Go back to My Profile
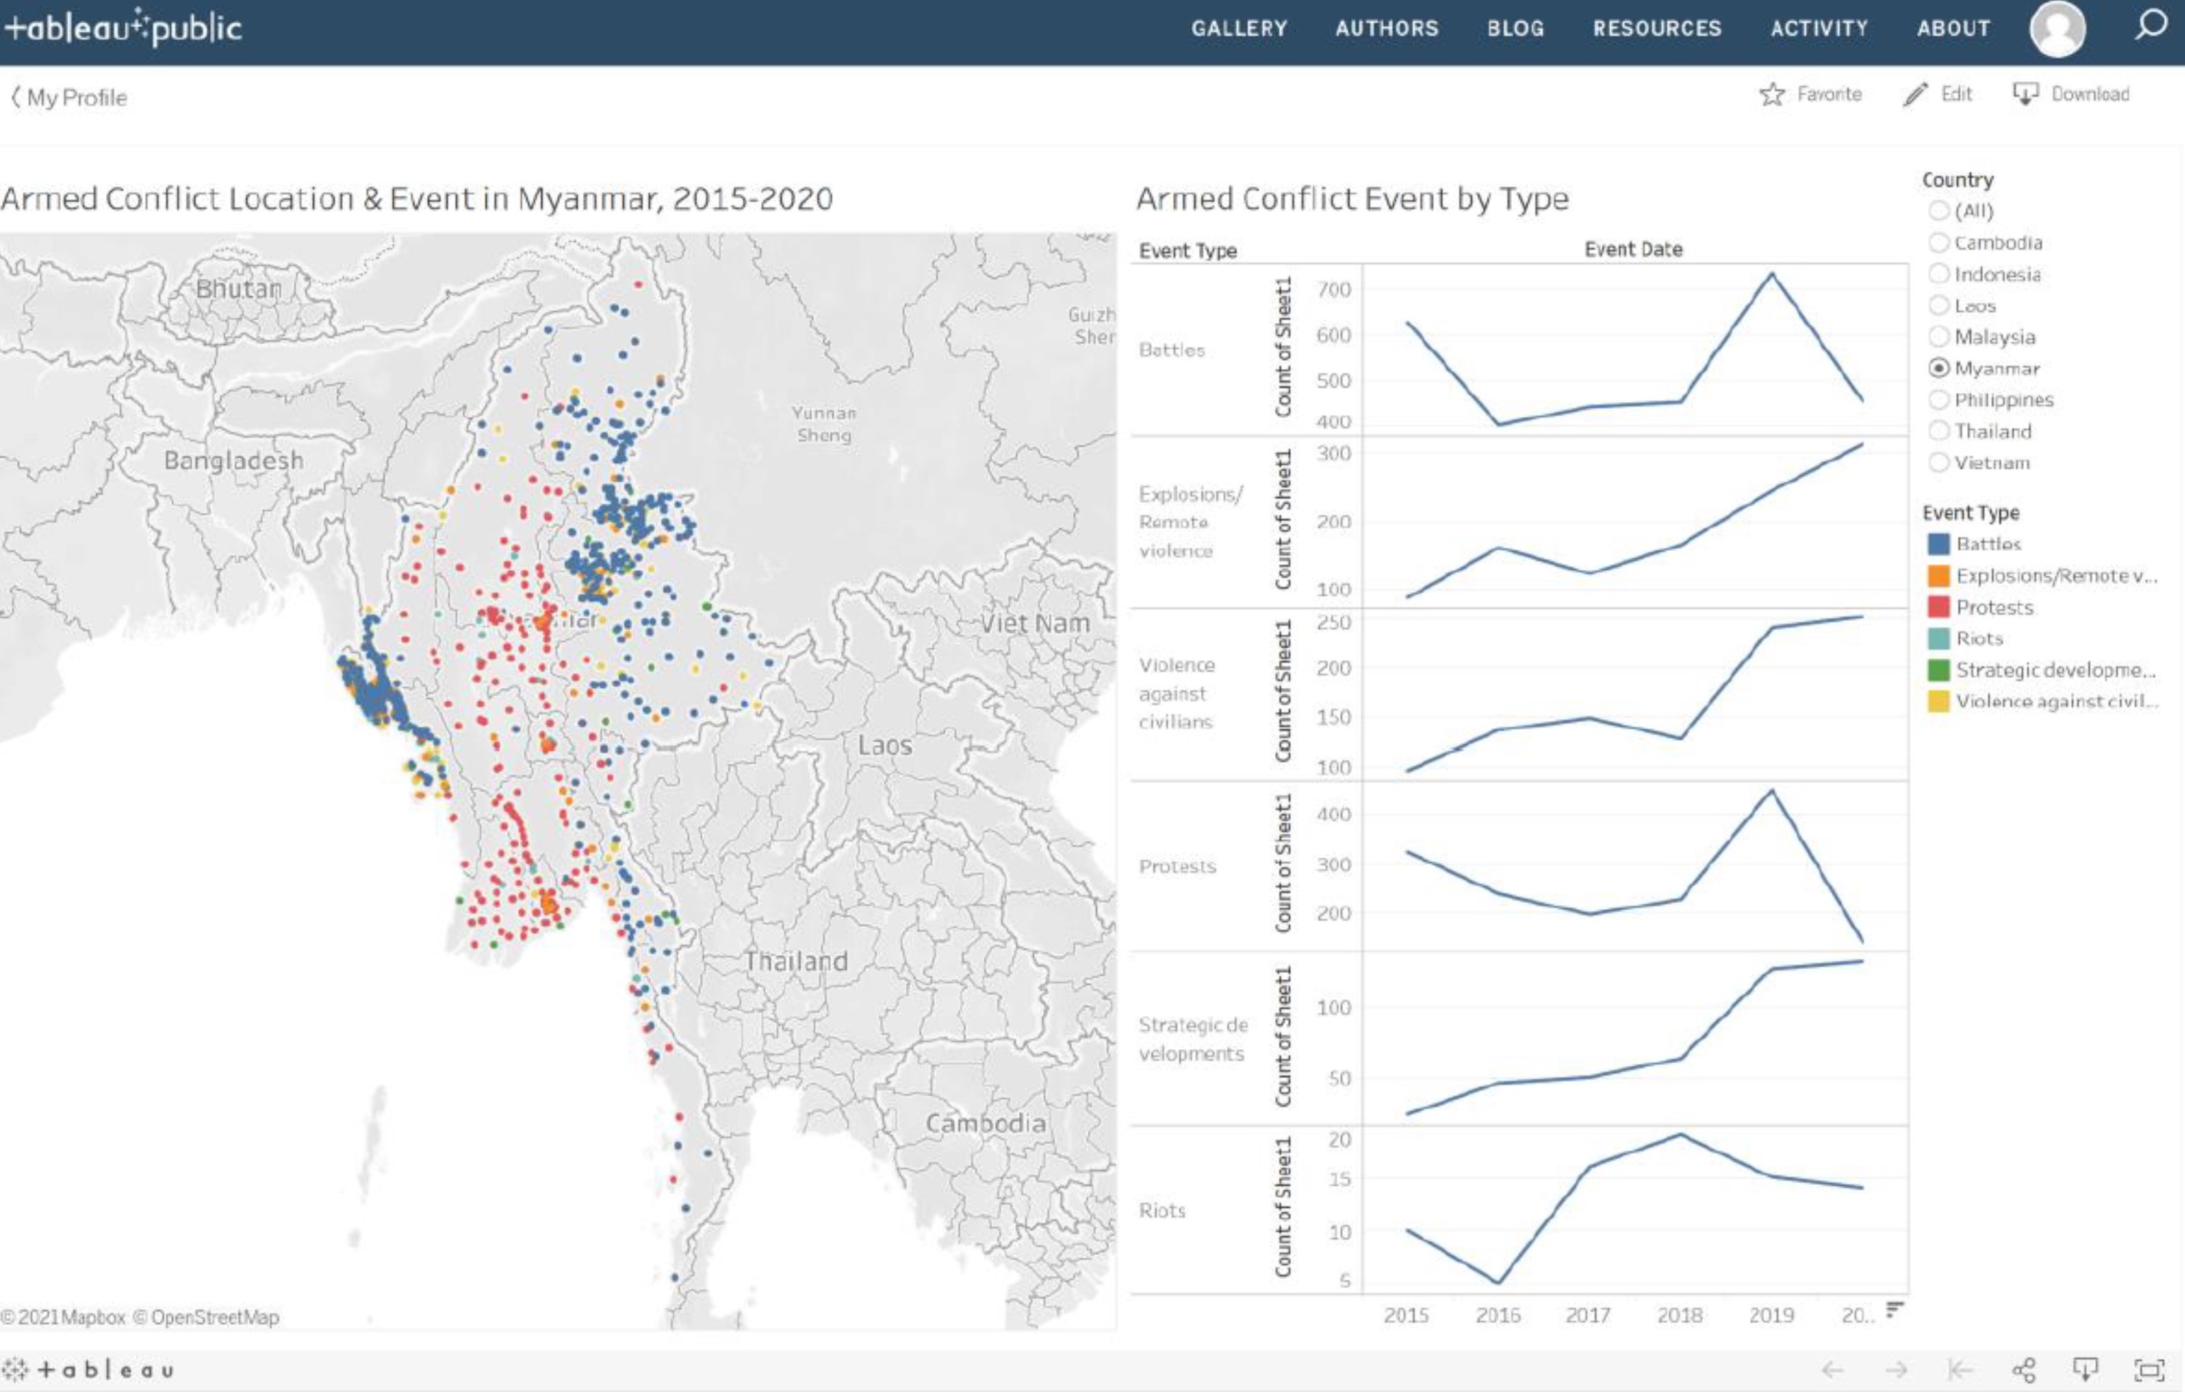Image resolution: width=2185 pixels, height=1392 pixels. tap(69, 97)
